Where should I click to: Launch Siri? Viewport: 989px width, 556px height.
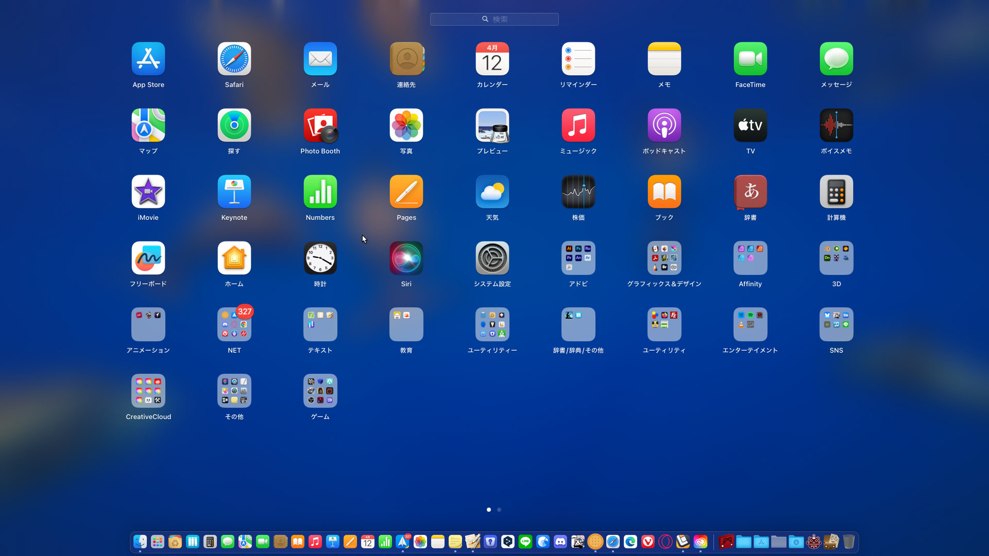click(406, 258)
